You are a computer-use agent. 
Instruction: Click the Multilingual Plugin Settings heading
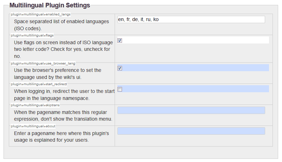tap(50, 6)
